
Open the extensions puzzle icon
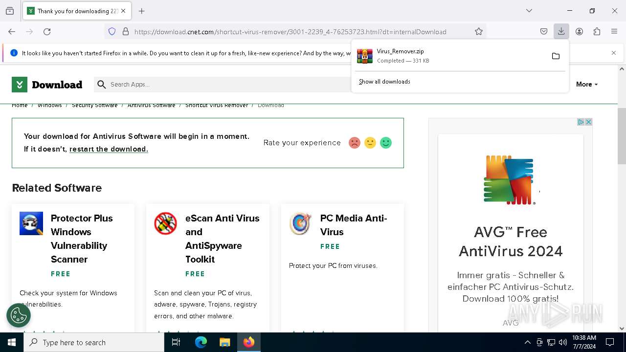597,31
